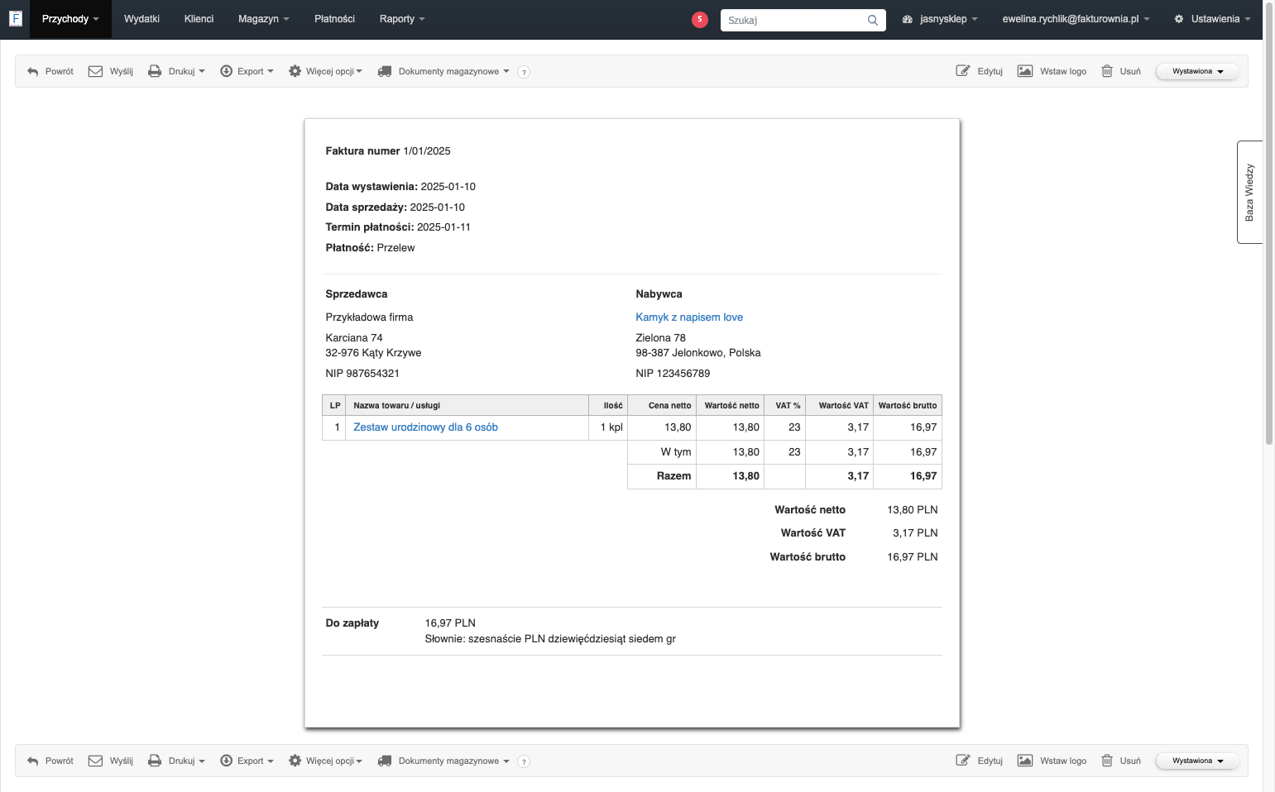Open jasnysklep account menu
1275x792 pixels.
click(x=940, y=19)
